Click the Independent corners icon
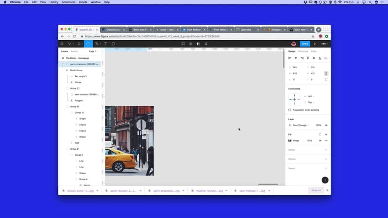The image size is (388, 218). [326, 80]
